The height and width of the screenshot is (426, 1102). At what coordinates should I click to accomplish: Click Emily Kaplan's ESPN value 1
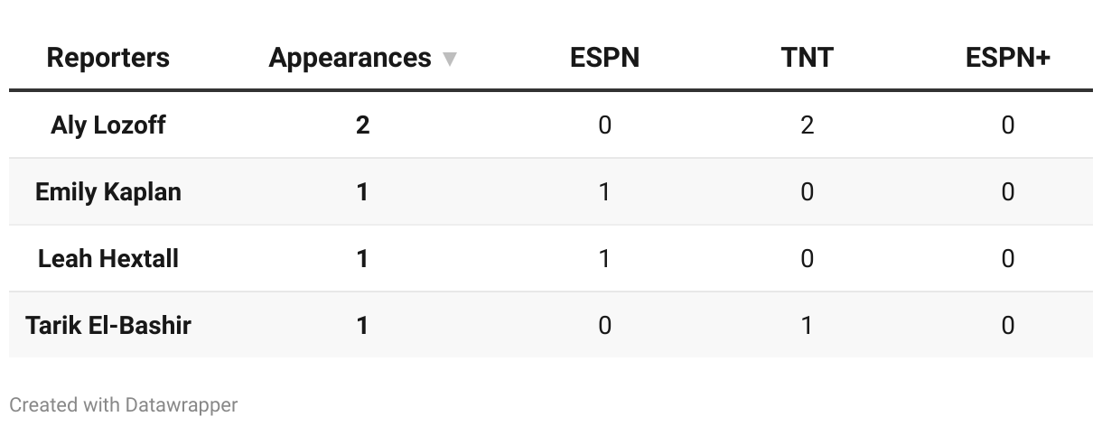click(x=604, y=191)
